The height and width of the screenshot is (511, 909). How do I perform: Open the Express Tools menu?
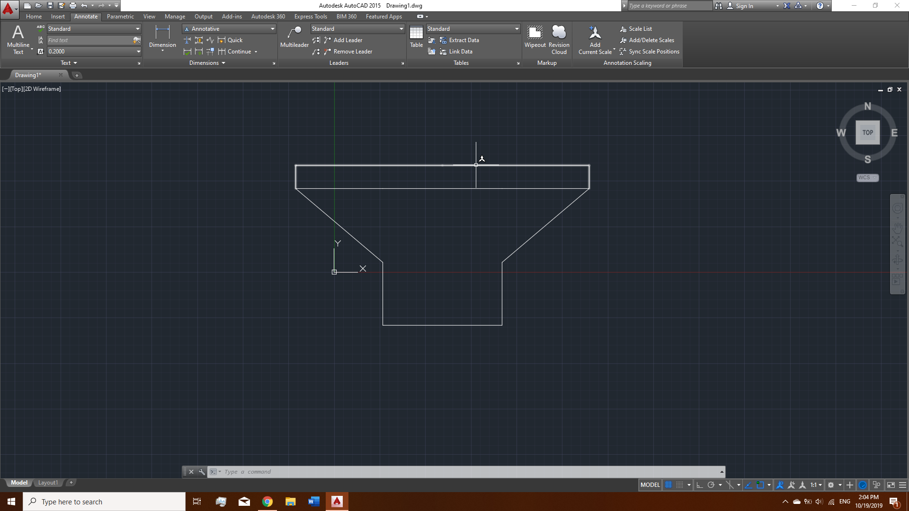tap(311, 17)
